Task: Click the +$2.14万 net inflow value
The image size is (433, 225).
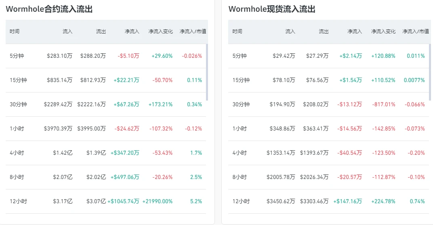Action: [351, 56]
